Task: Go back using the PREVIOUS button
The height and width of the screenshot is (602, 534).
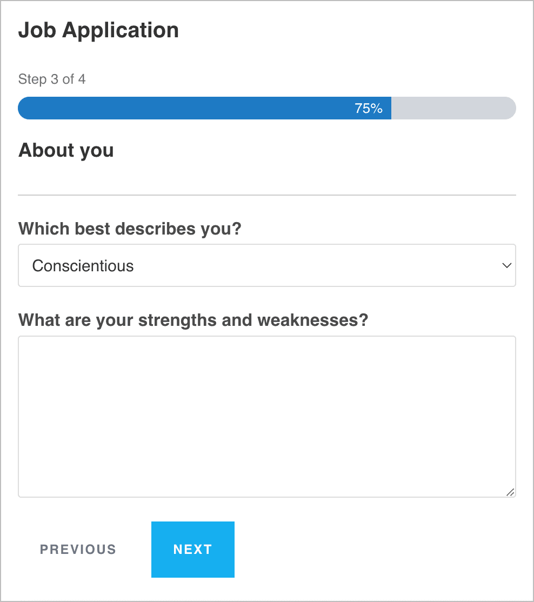Action: pos(77,549)
